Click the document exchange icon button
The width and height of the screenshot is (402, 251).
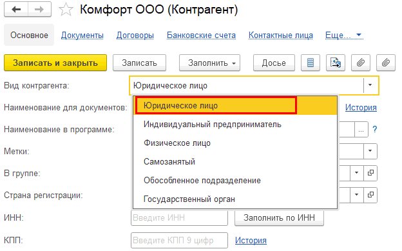[x=336, y=63]
